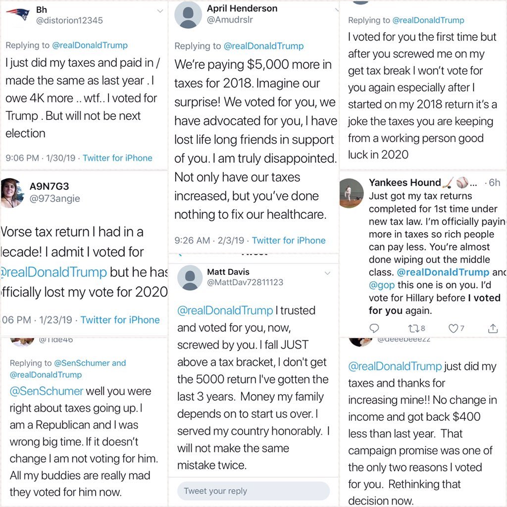The height and width of the screenshot is (507, 507).
Task: Click the reply speech bubble icon on Yankees Hound tweet
Action: click(374, 328)
